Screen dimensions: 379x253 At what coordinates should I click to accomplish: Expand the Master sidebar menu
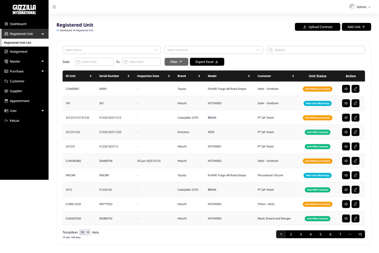click(24, 61)
